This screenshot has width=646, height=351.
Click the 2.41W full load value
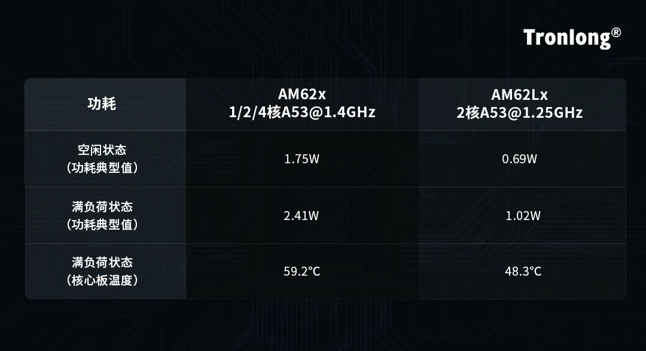coord(301,215)
